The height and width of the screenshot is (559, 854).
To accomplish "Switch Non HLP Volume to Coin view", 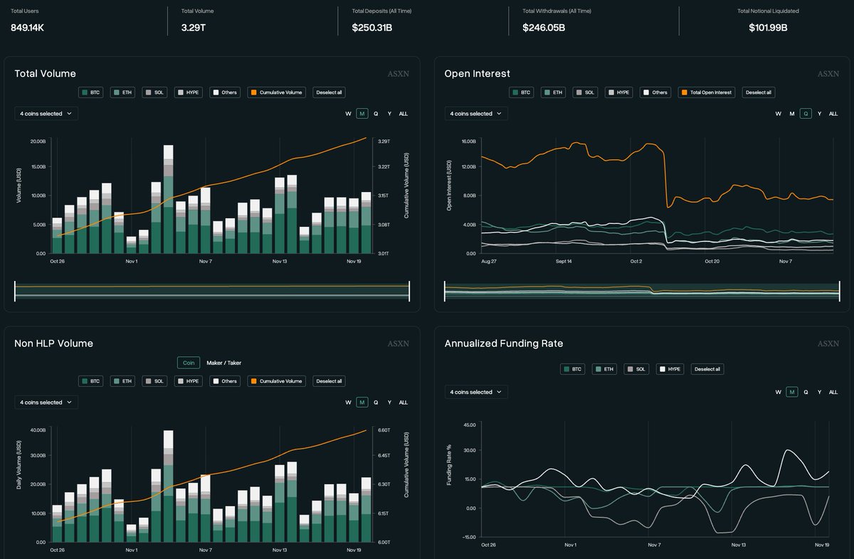I will coord(189,363).
